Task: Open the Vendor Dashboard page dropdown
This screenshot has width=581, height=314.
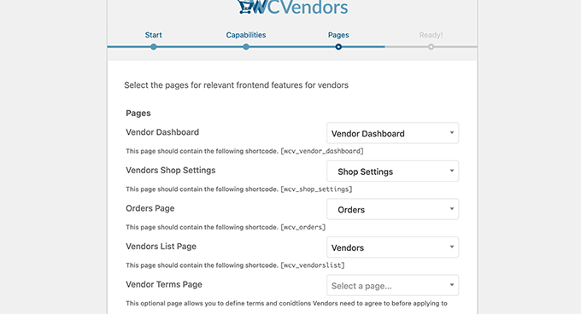Action: coord(393,133)
